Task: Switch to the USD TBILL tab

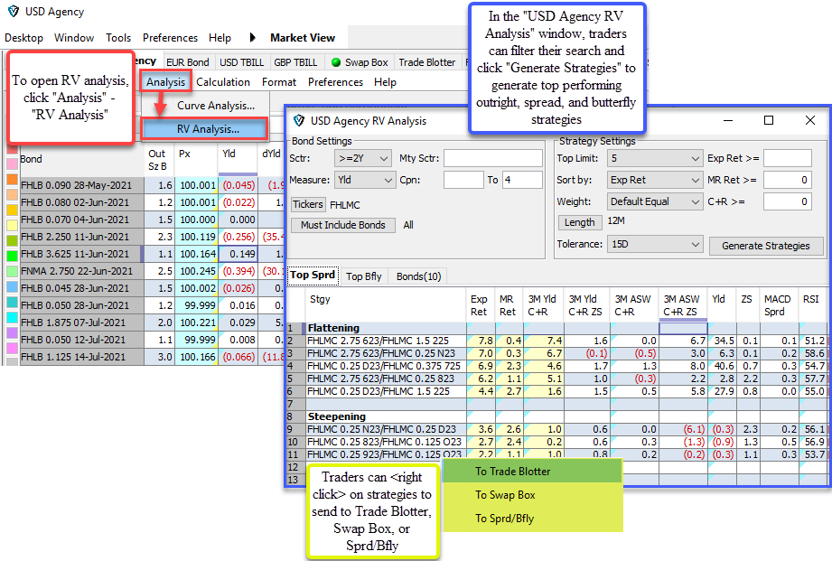Action: tap(241, 62)
